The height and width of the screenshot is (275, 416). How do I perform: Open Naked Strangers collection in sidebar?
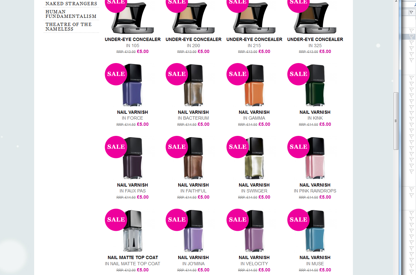click(71, 4)
